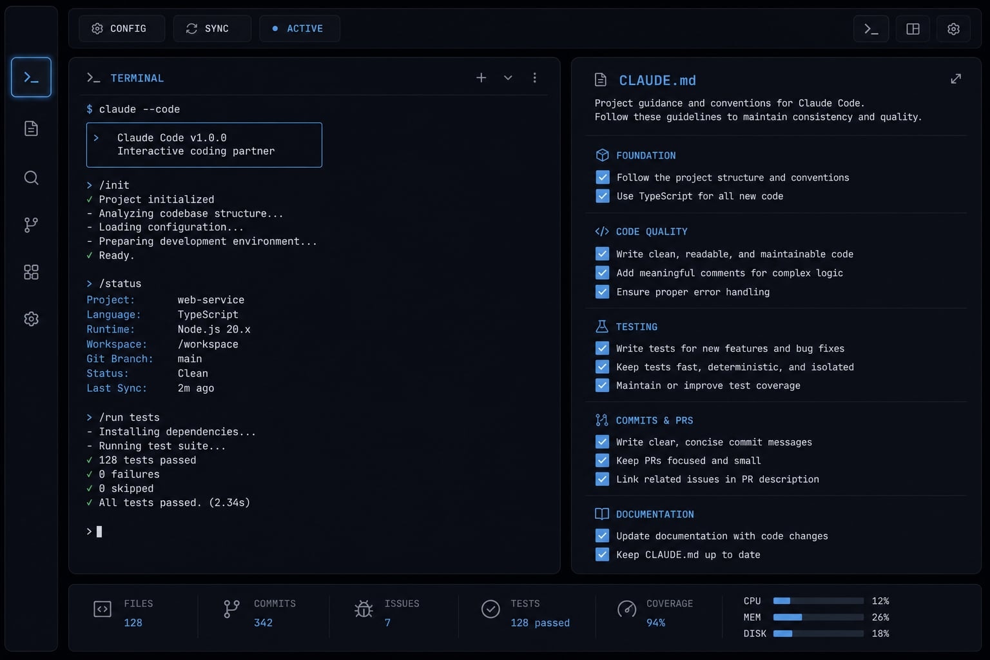Add a new terminal with the plus icon
990x660 pixels.
point(481,77)
